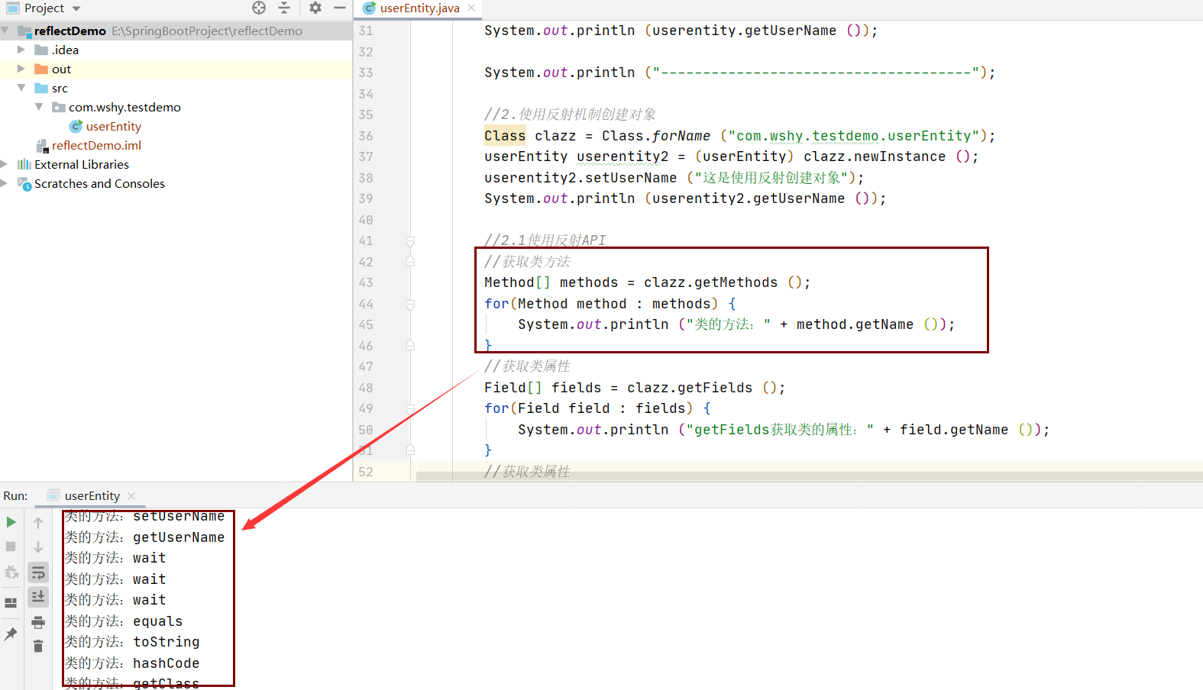Expand External Libraries node
Screen dimensions: 1203x690
(5, 164)
